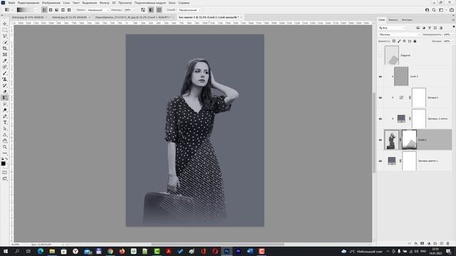Click lock image pixels brush icon
The height and width of the screenshot is (256, 456).
point(399,41)
